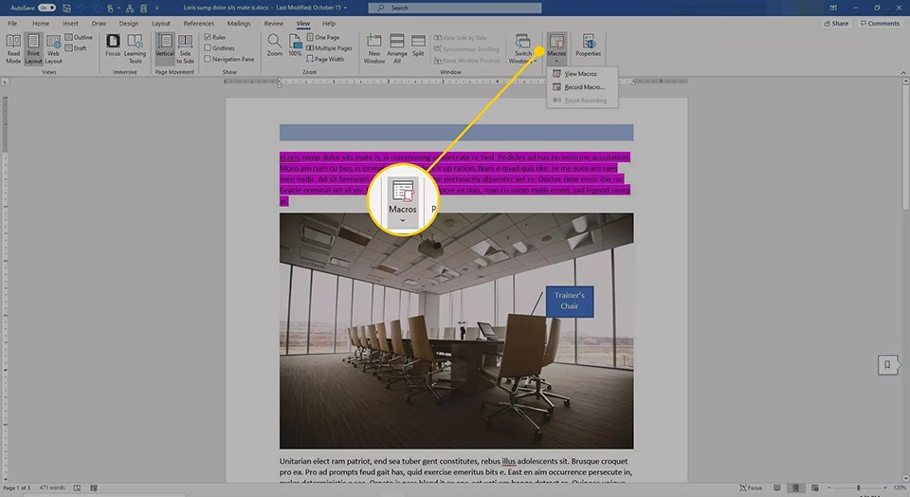Click the bookmark icon at page right
Viewport: 910px width, 497px height.
[887, 365]
